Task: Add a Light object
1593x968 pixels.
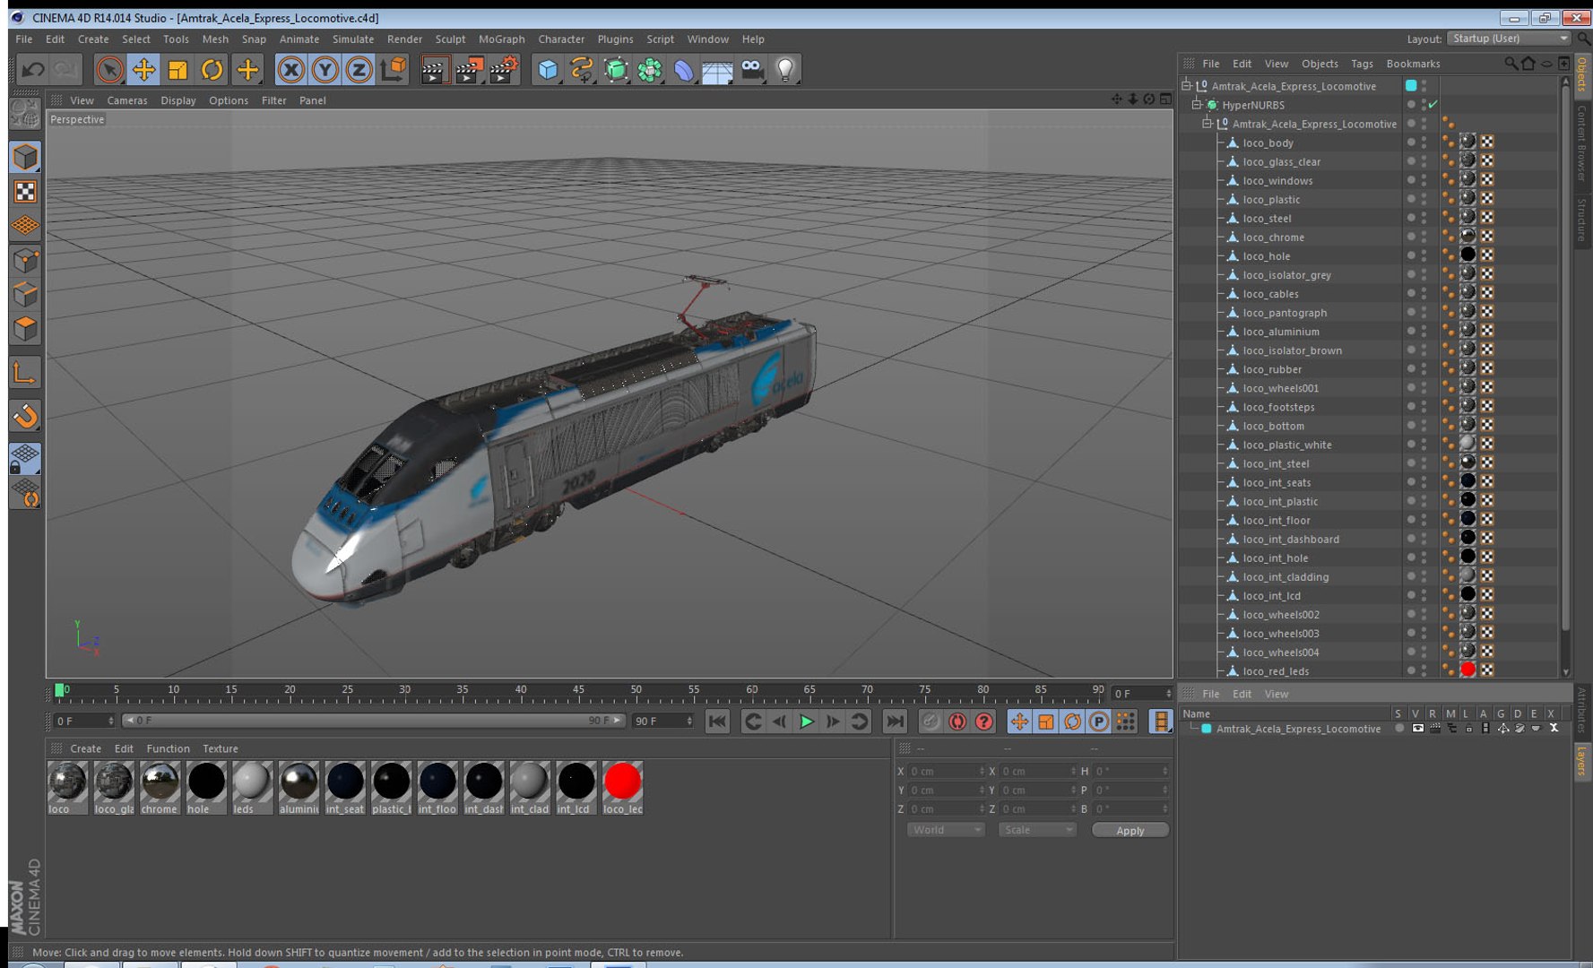Action: [785, 69]
